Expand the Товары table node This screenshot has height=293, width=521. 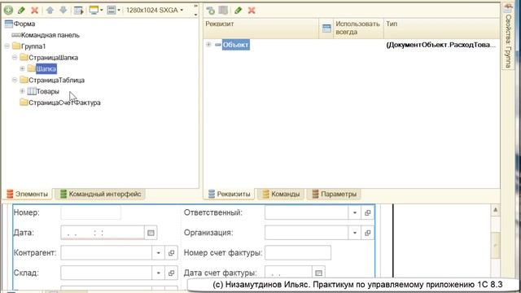[x=22, y=91]
